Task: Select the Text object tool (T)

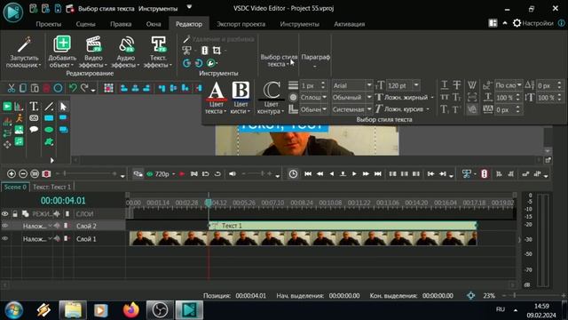Action: pos(34,107)
